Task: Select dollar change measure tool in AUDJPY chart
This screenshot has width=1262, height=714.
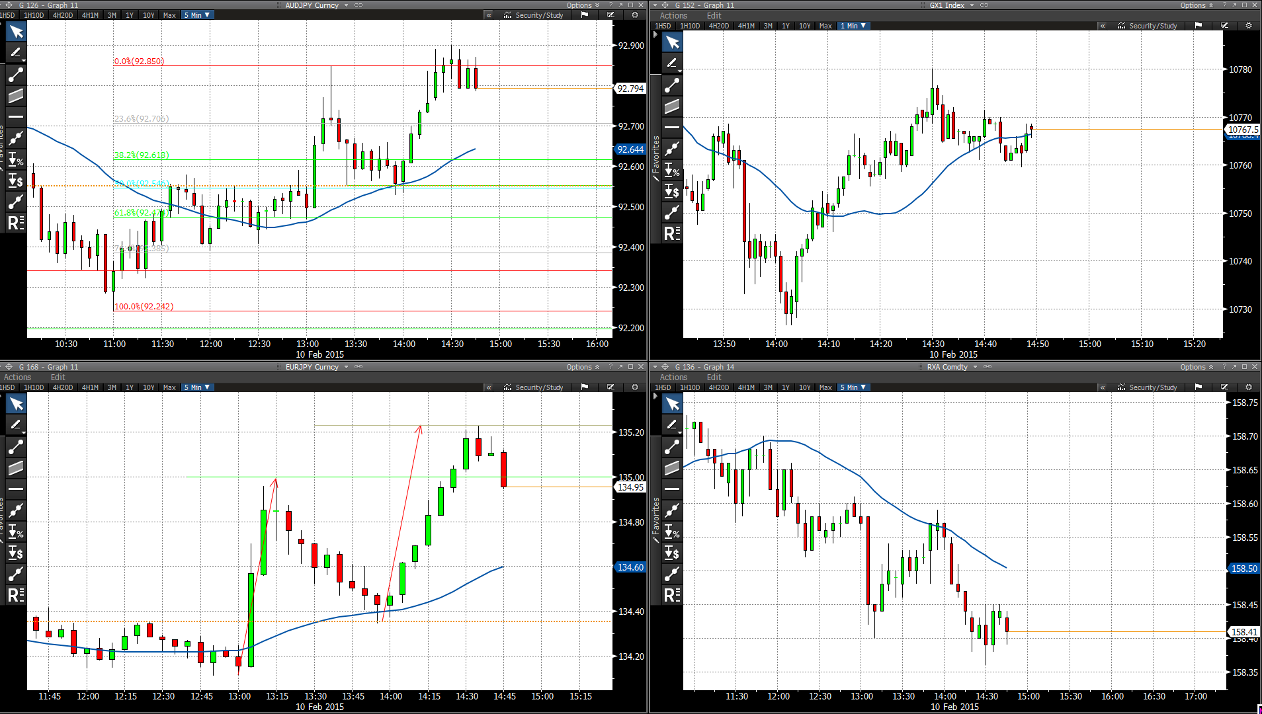Action: click(x=16, y=180)
